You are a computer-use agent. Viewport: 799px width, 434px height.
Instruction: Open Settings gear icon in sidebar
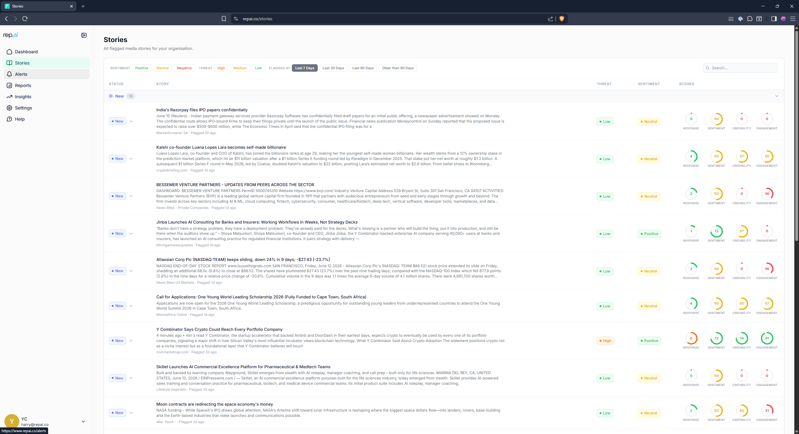(9, 108)
